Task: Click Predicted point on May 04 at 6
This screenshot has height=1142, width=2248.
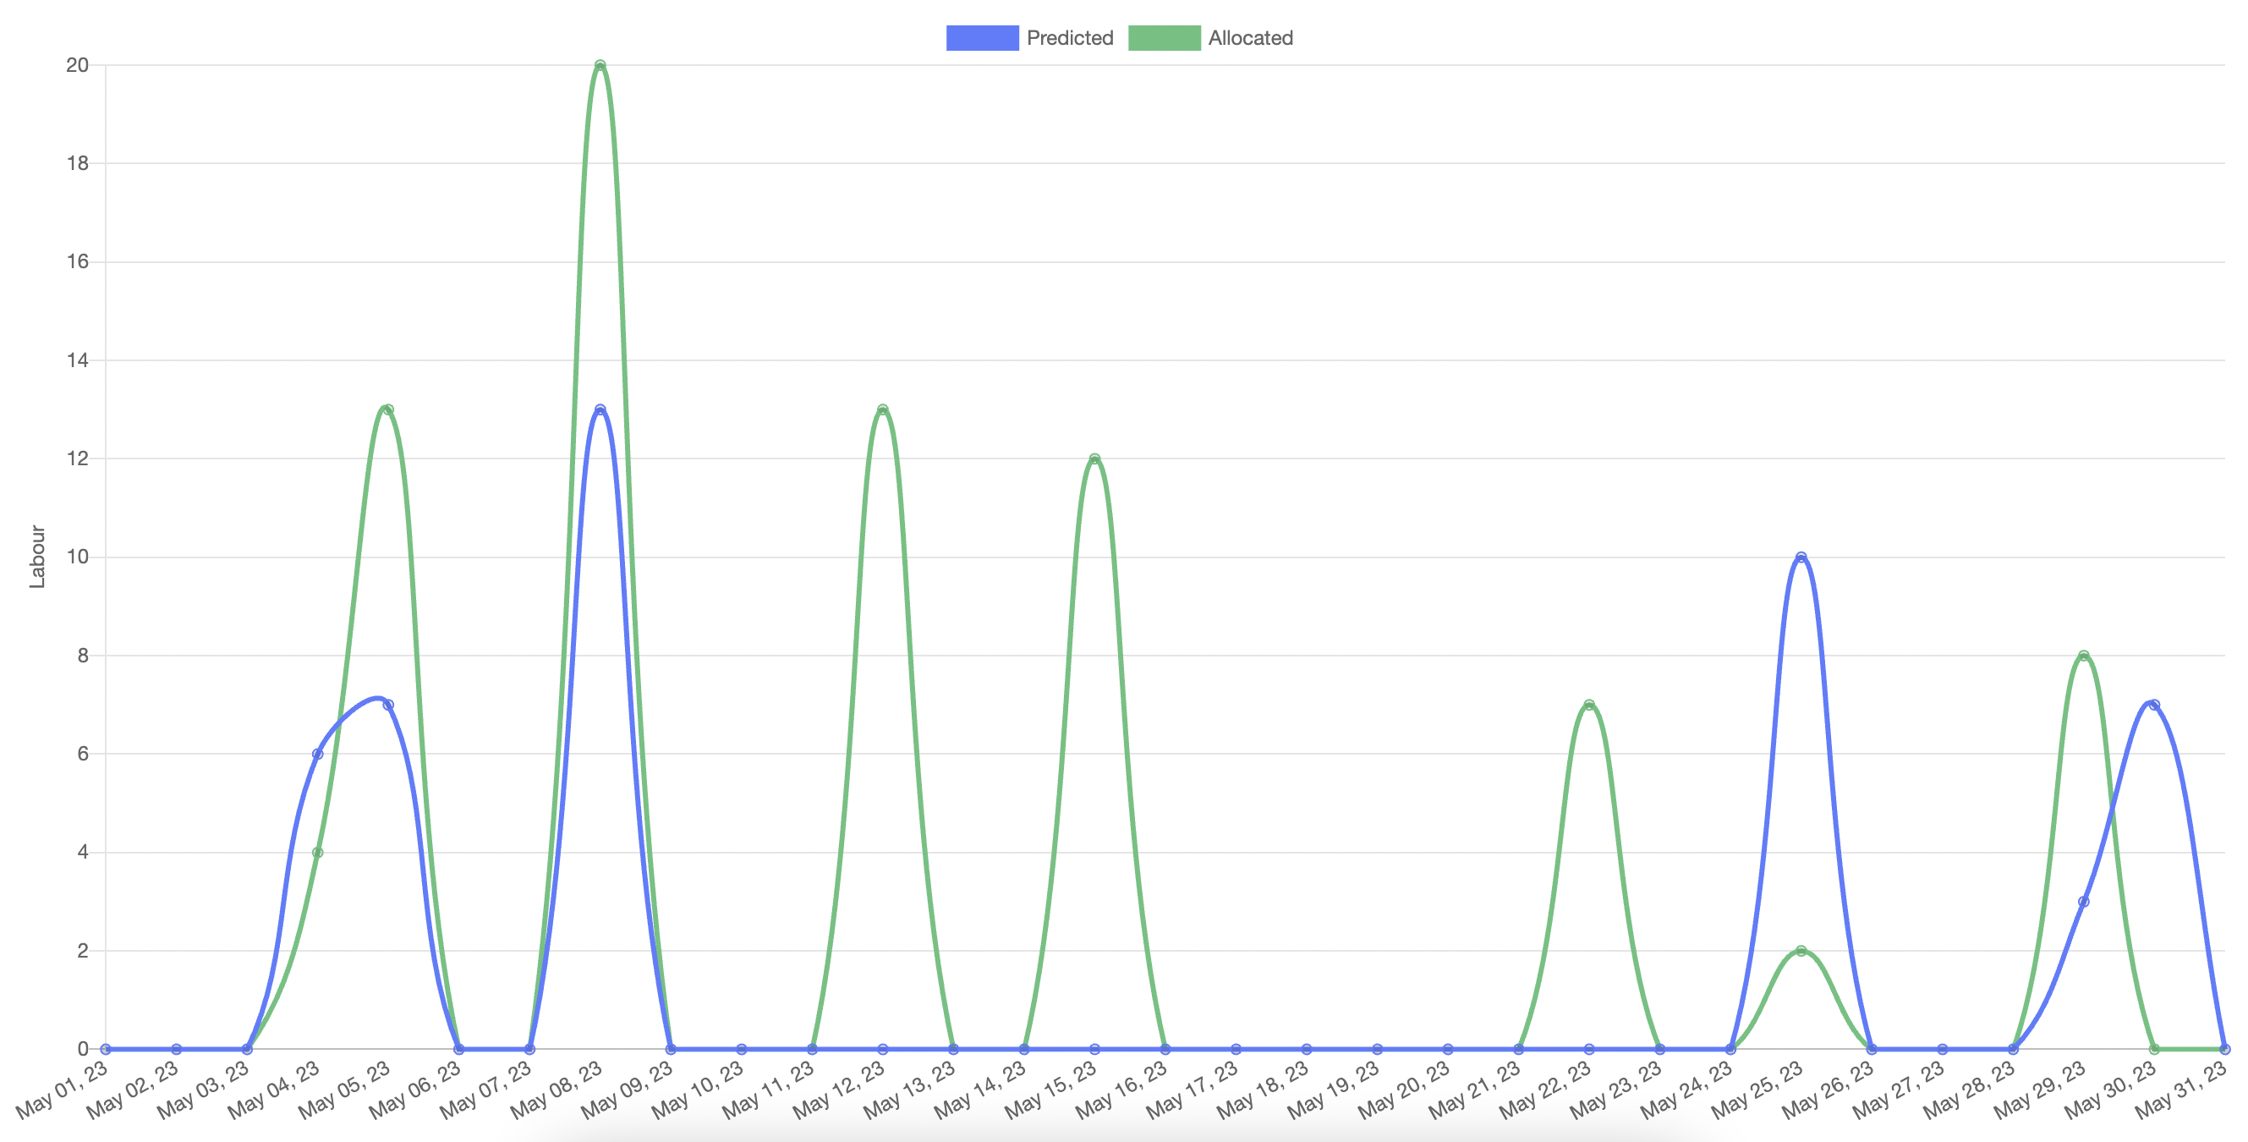Action: pyautogui.click(x=318, y=754)
